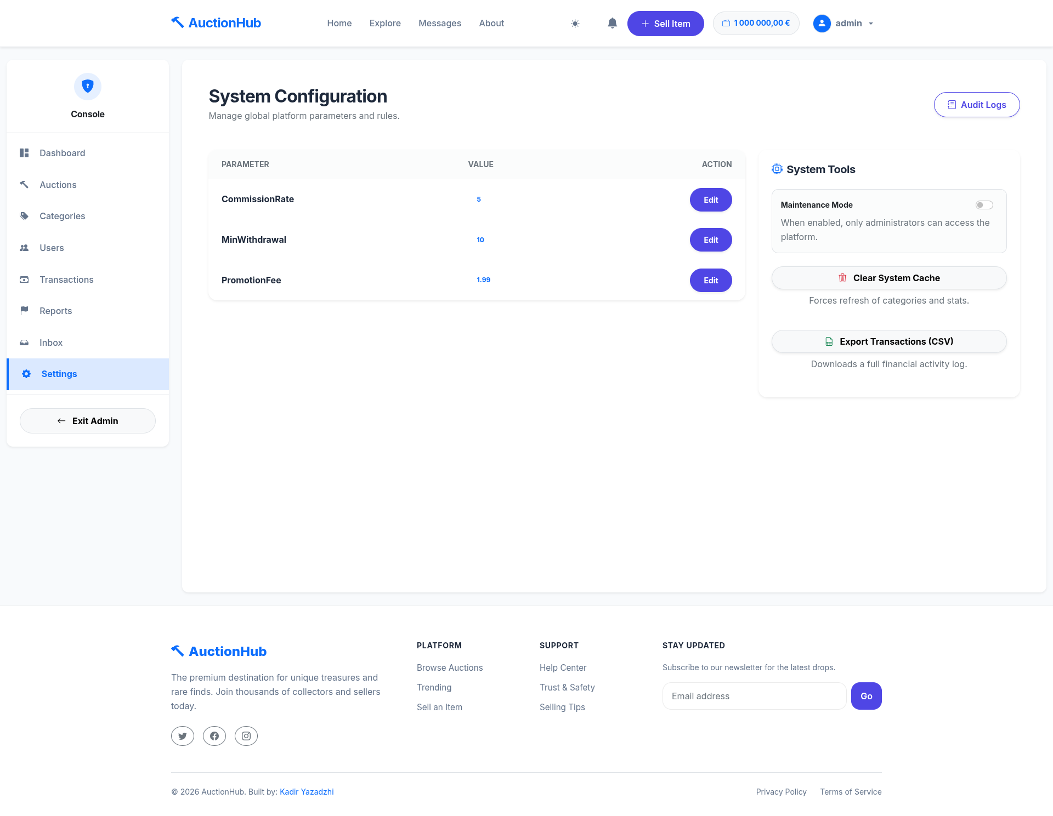Edit the PromotionFee parameter
The image size is (1053, 816).
711,280
